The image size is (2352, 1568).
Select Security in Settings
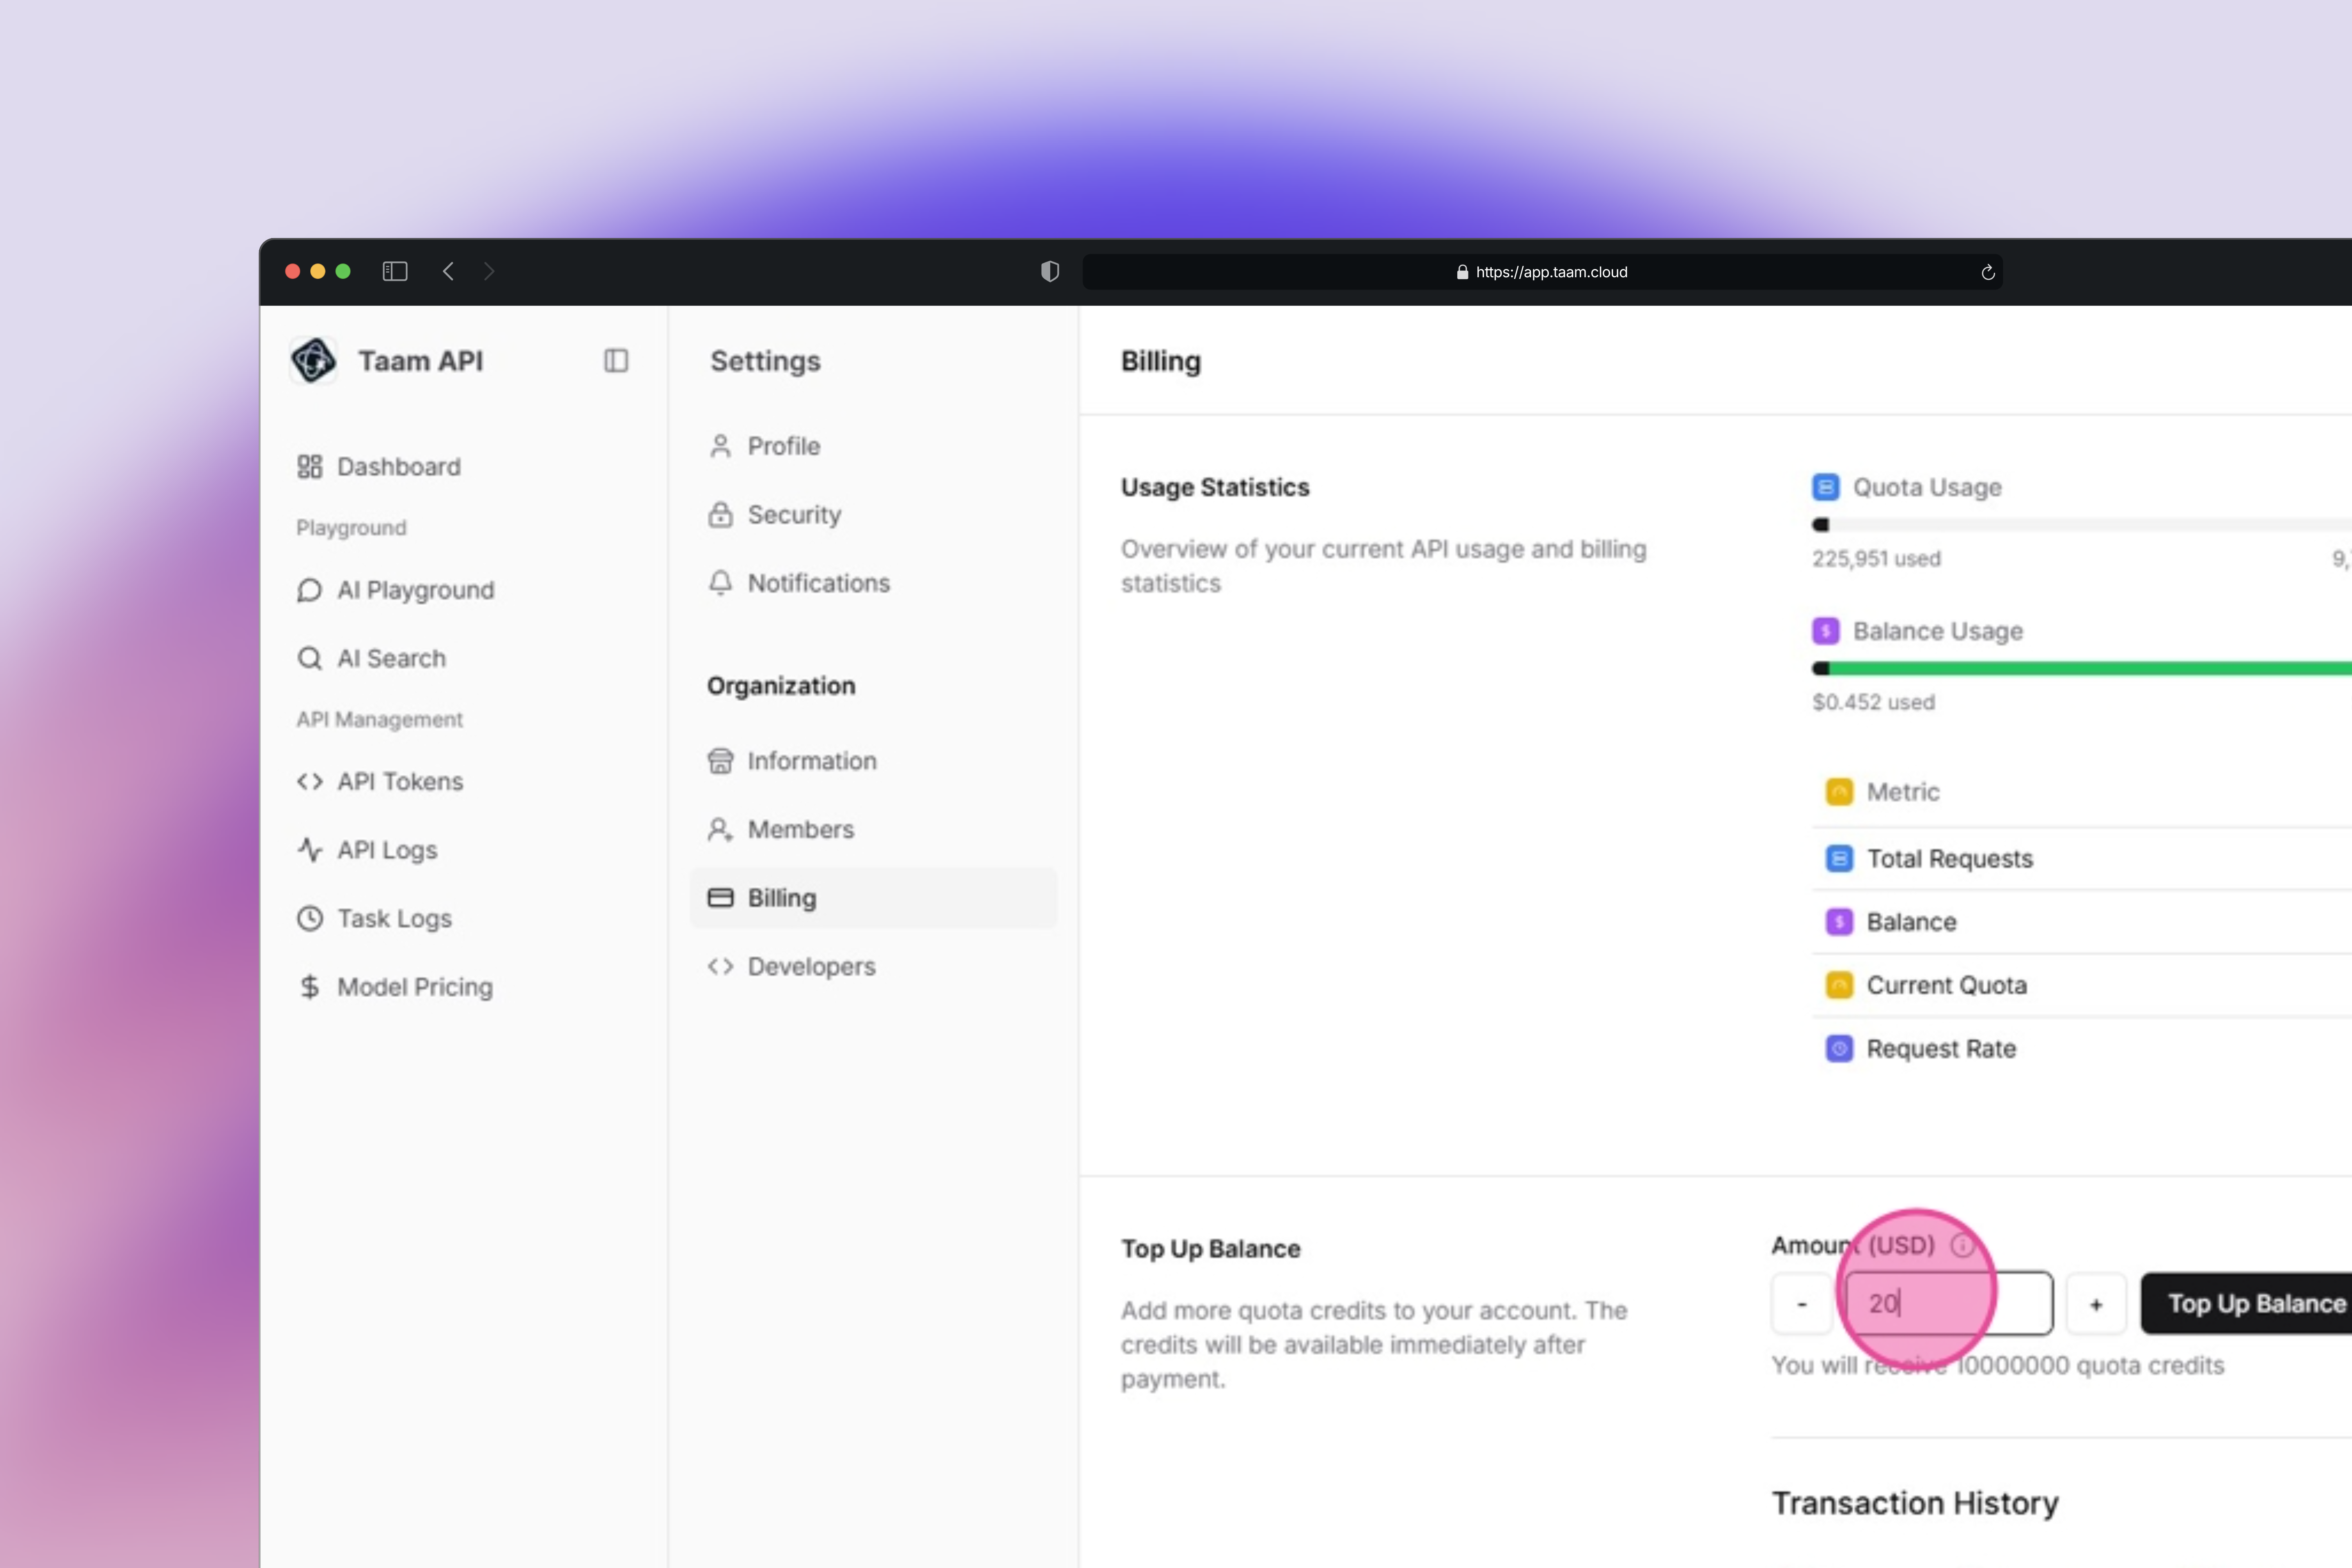(x=794, y=515)
